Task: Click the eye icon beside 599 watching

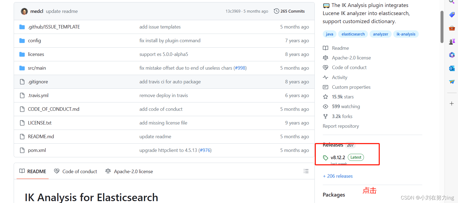Action: (325, 106)
